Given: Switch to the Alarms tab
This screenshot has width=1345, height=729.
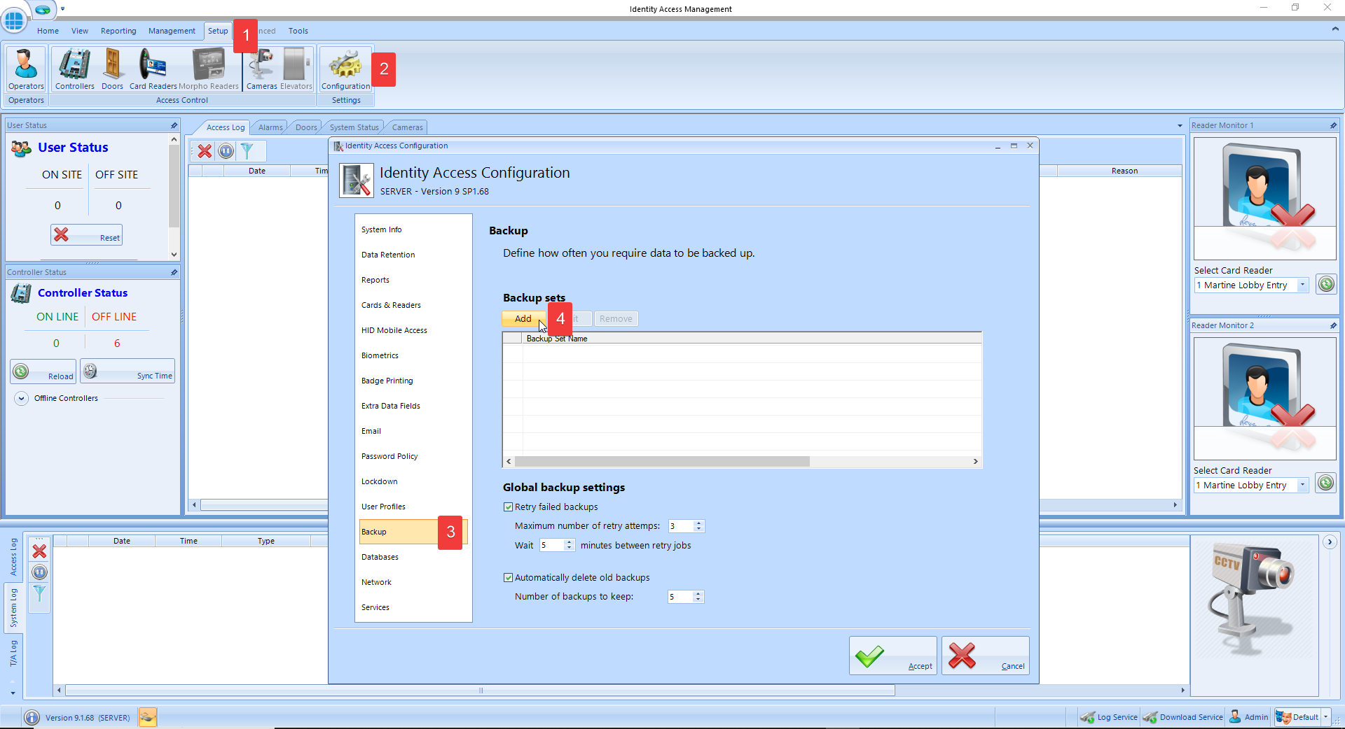Looking at the screenshot, I should click(x=270, y=127).
